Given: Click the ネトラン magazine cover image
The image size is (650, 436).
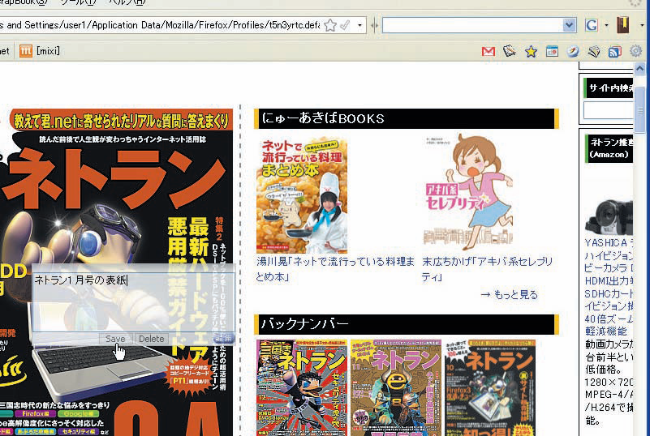Looking at the screenshot, I should click(116, 271).
